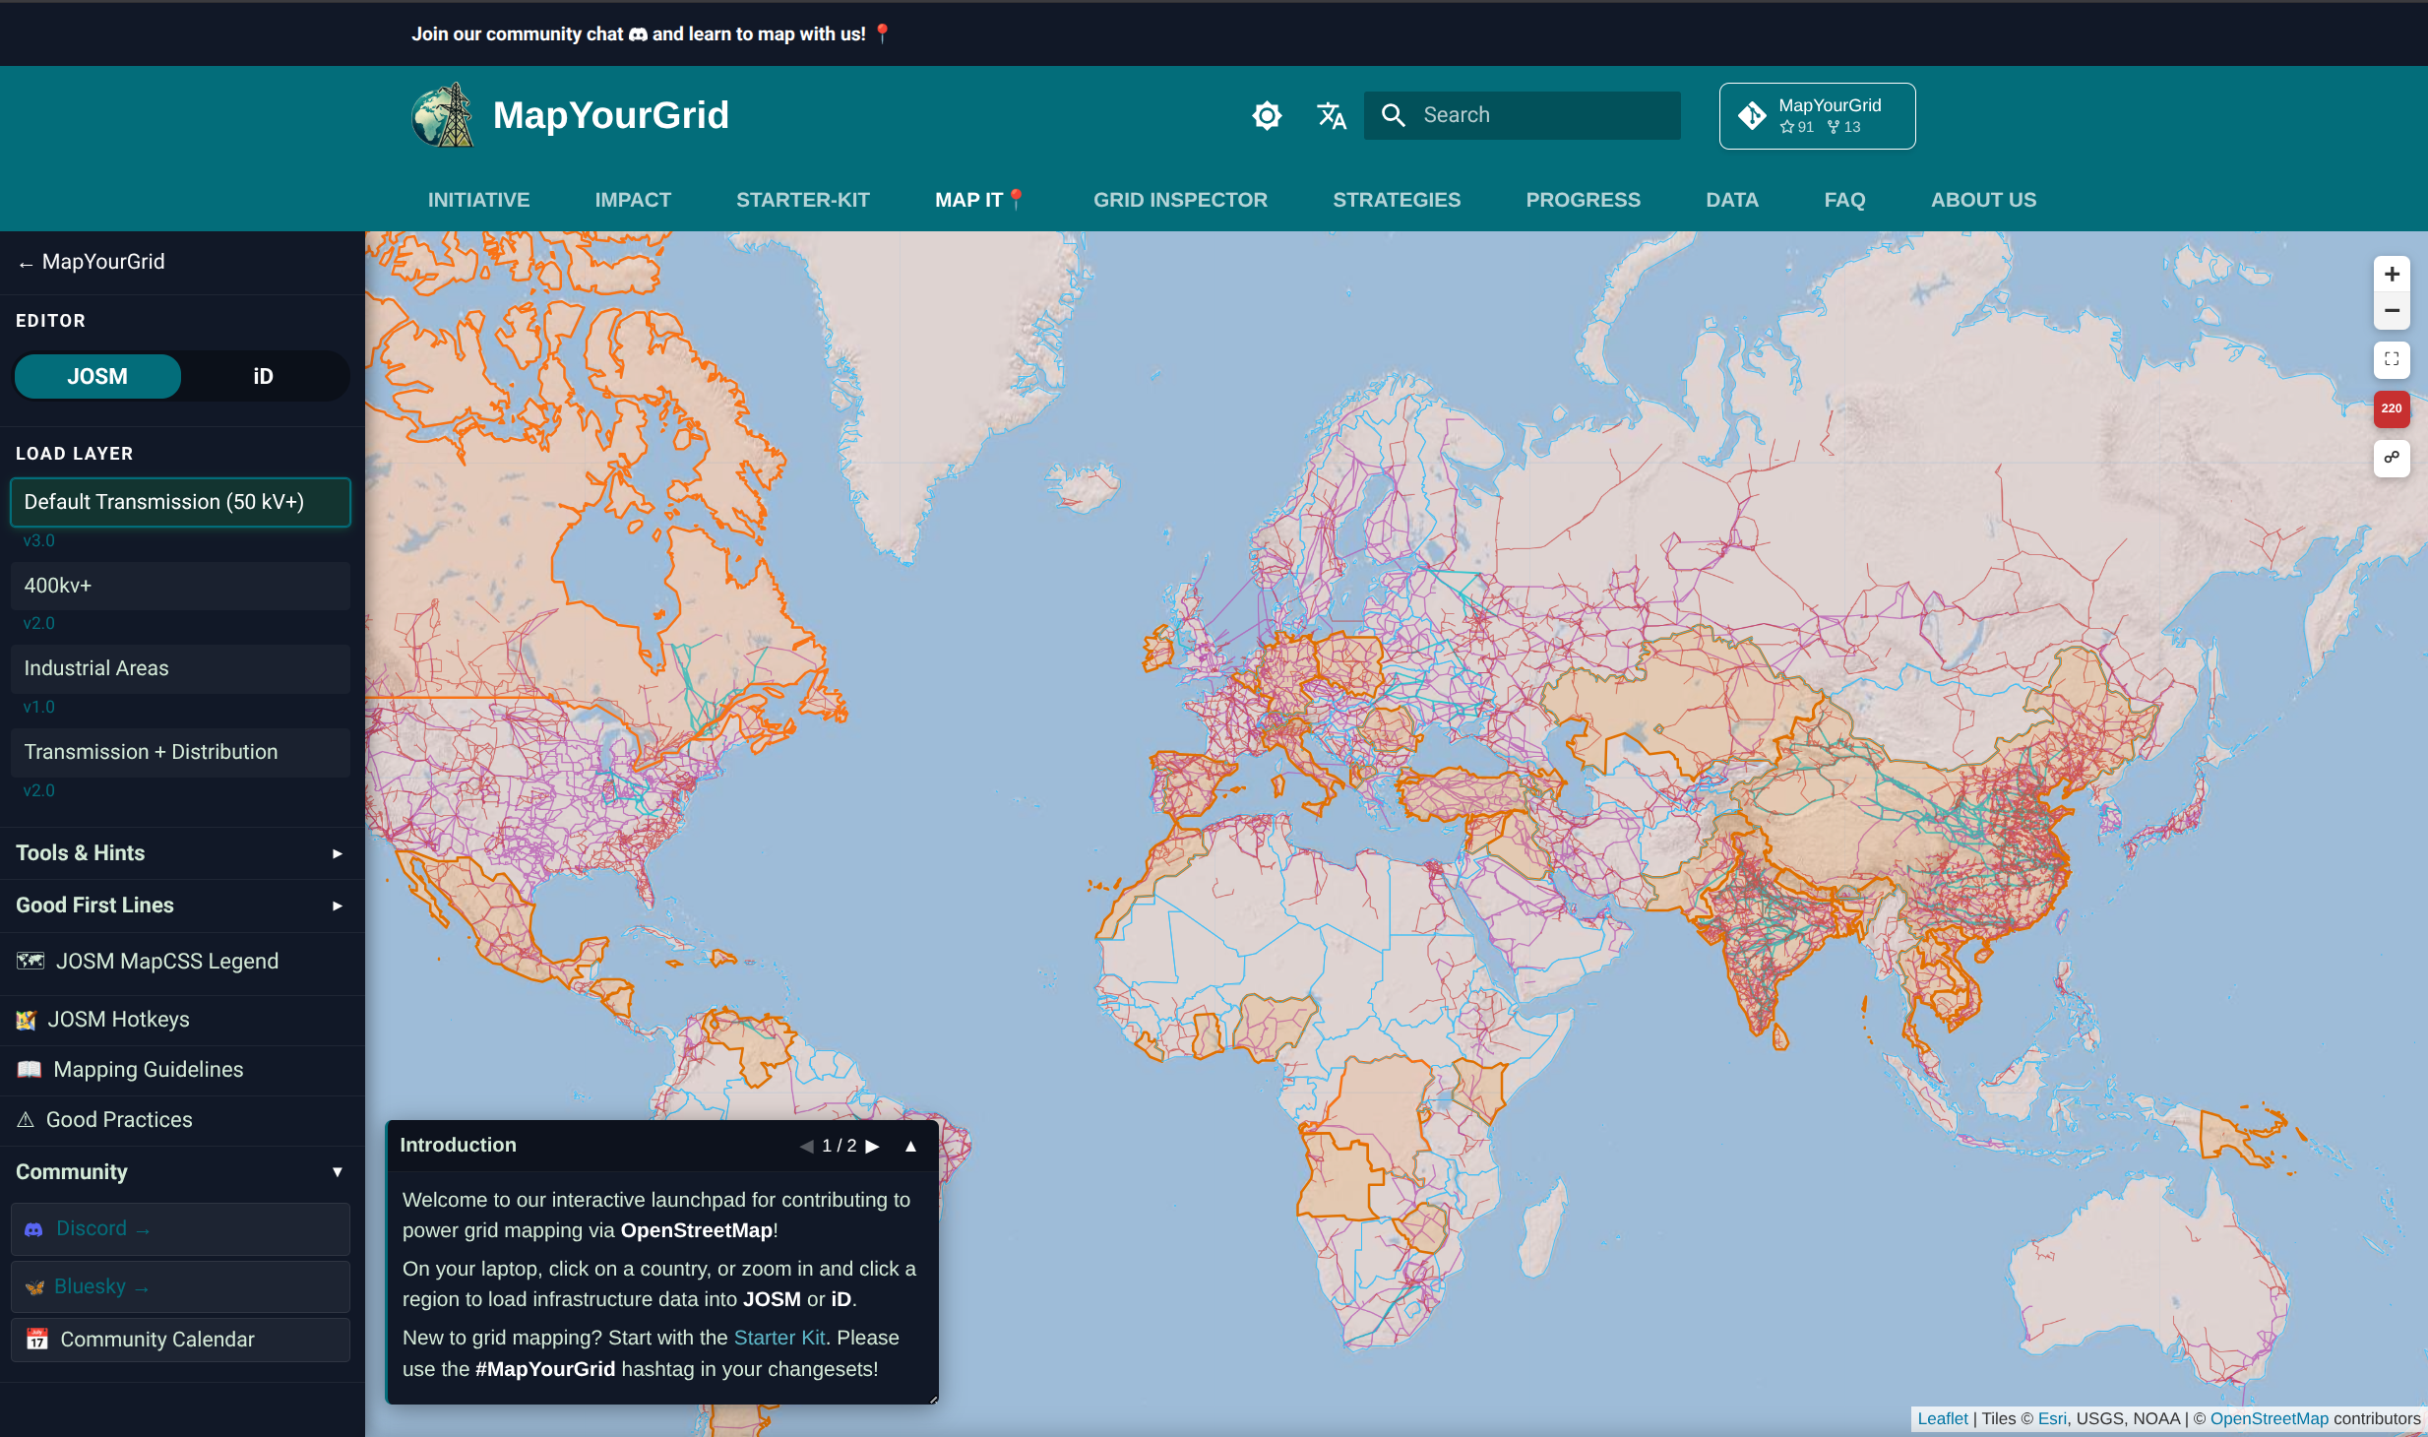The height and width of the screenshot is (1437, 2428).
Task: Click the red 220 counter badge
Action: 2392,408
